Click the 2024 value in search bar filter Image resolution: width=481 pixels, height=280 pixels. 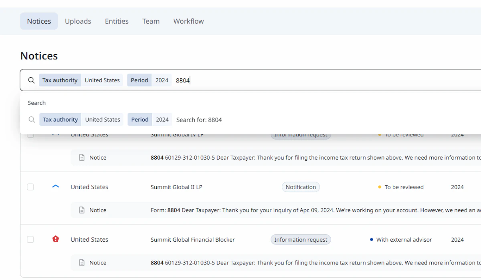point(162,80)
